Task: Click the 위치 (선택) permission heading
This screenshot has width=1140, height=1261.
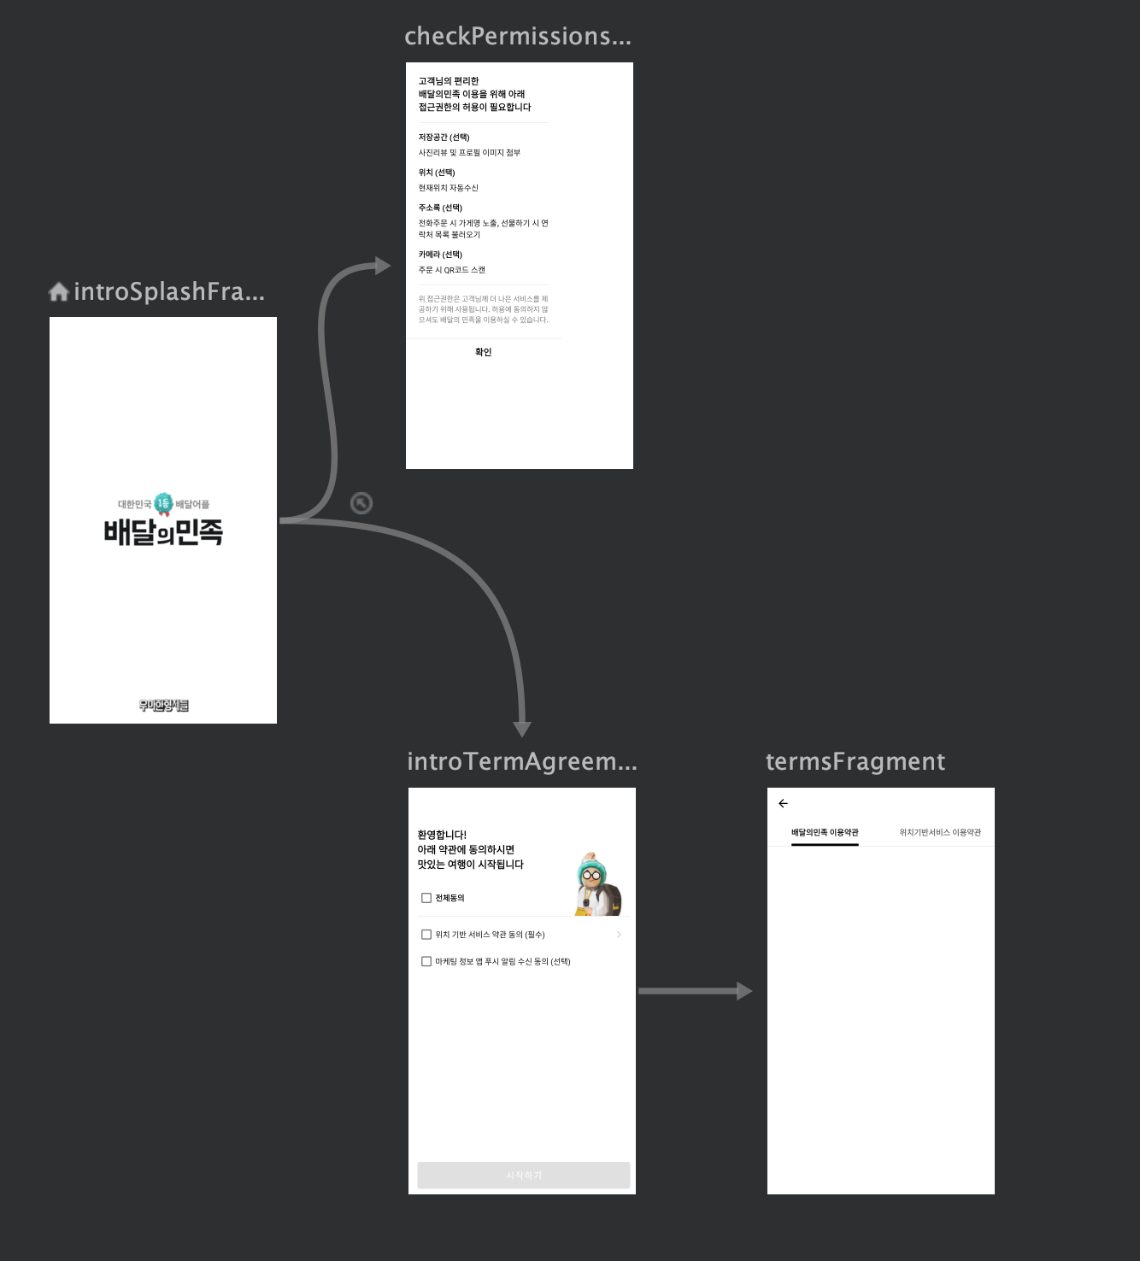Action: click(437, 173)
